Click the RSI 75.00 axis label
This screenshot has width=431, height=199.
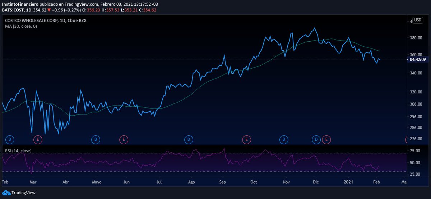415,151
